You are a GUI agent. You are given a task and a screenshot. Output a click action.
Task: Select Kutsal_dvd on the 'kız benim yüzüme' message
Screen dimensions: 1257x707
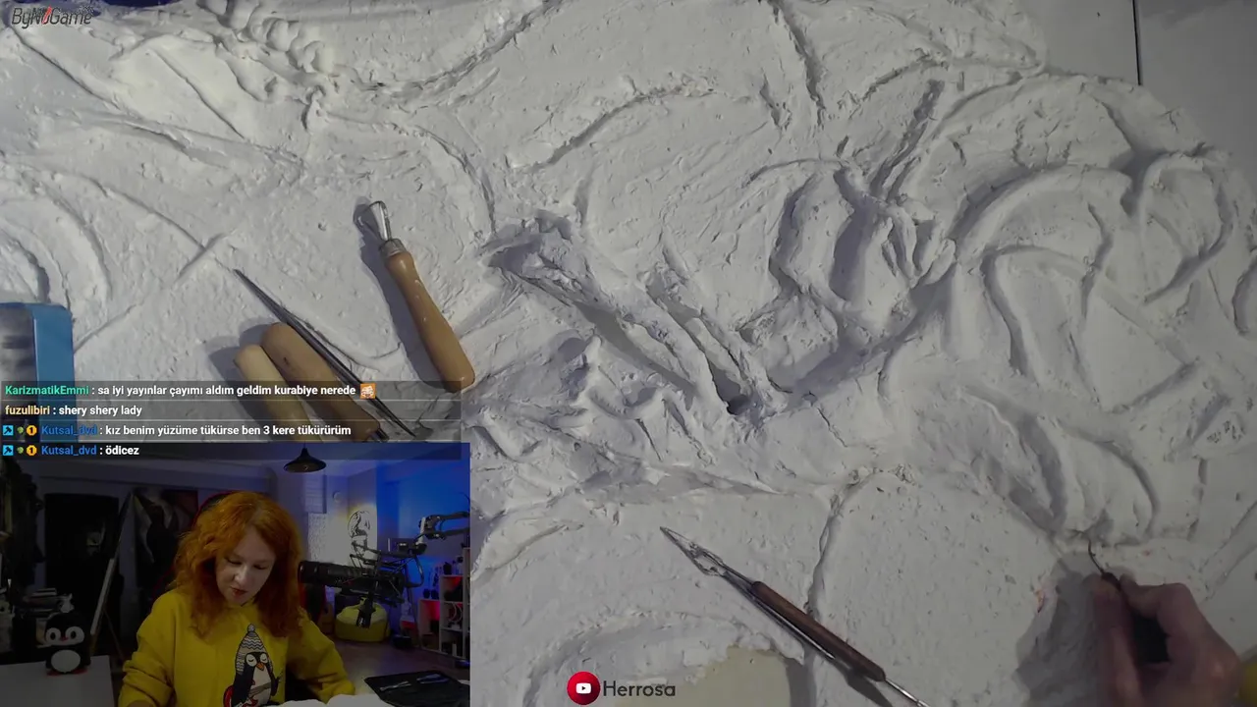[x=69, y=431]
